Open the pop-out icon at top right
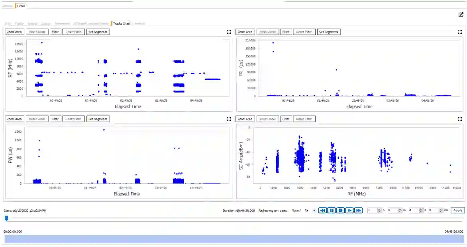467x247 pixels. (461, 15)
